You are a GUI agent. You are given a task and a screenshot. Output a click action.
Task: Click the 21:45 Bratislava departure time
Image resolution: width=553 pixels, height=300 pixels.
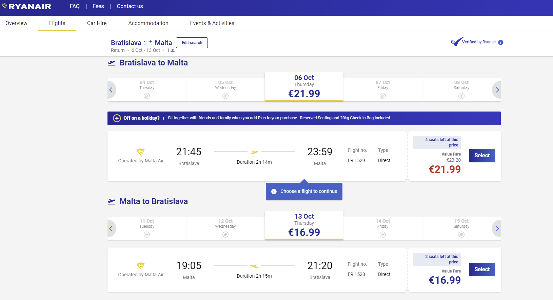tap(189, 152)
